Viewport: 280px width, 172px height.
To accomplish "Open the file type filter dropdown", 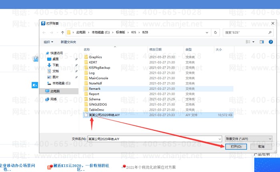I will tap(249, 138).
